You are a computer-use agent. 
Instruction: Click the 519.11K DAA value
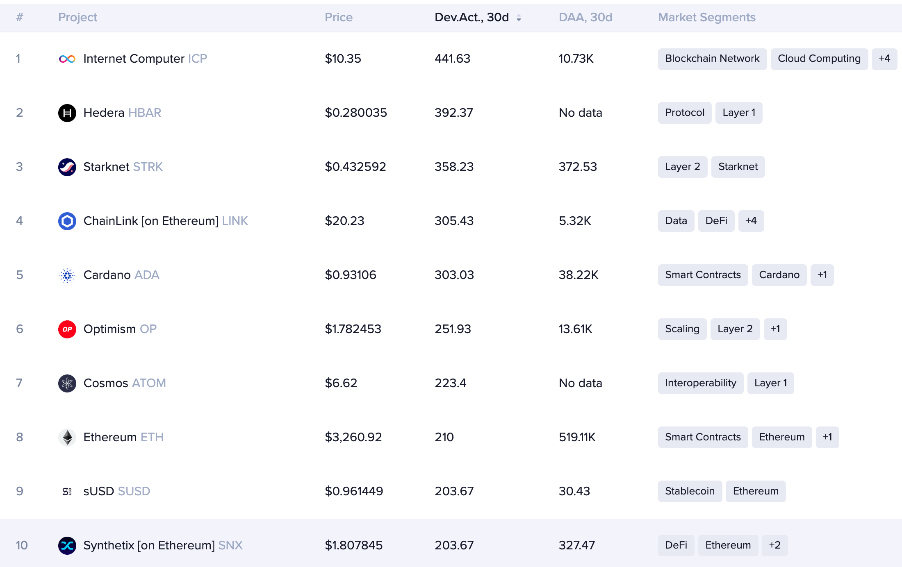click(x=577, y=437)
